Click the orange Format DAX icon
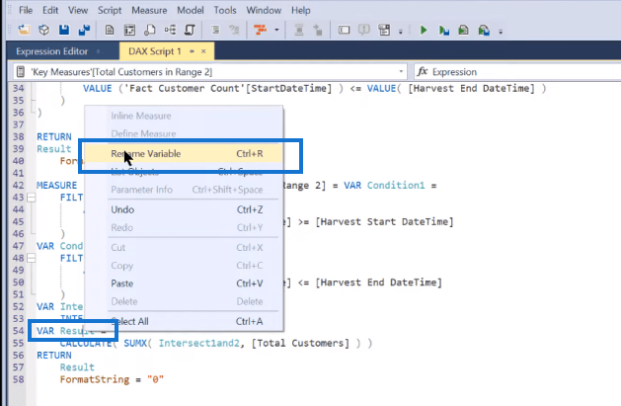This screenshot has width=621, height=406. click(261, 30)
